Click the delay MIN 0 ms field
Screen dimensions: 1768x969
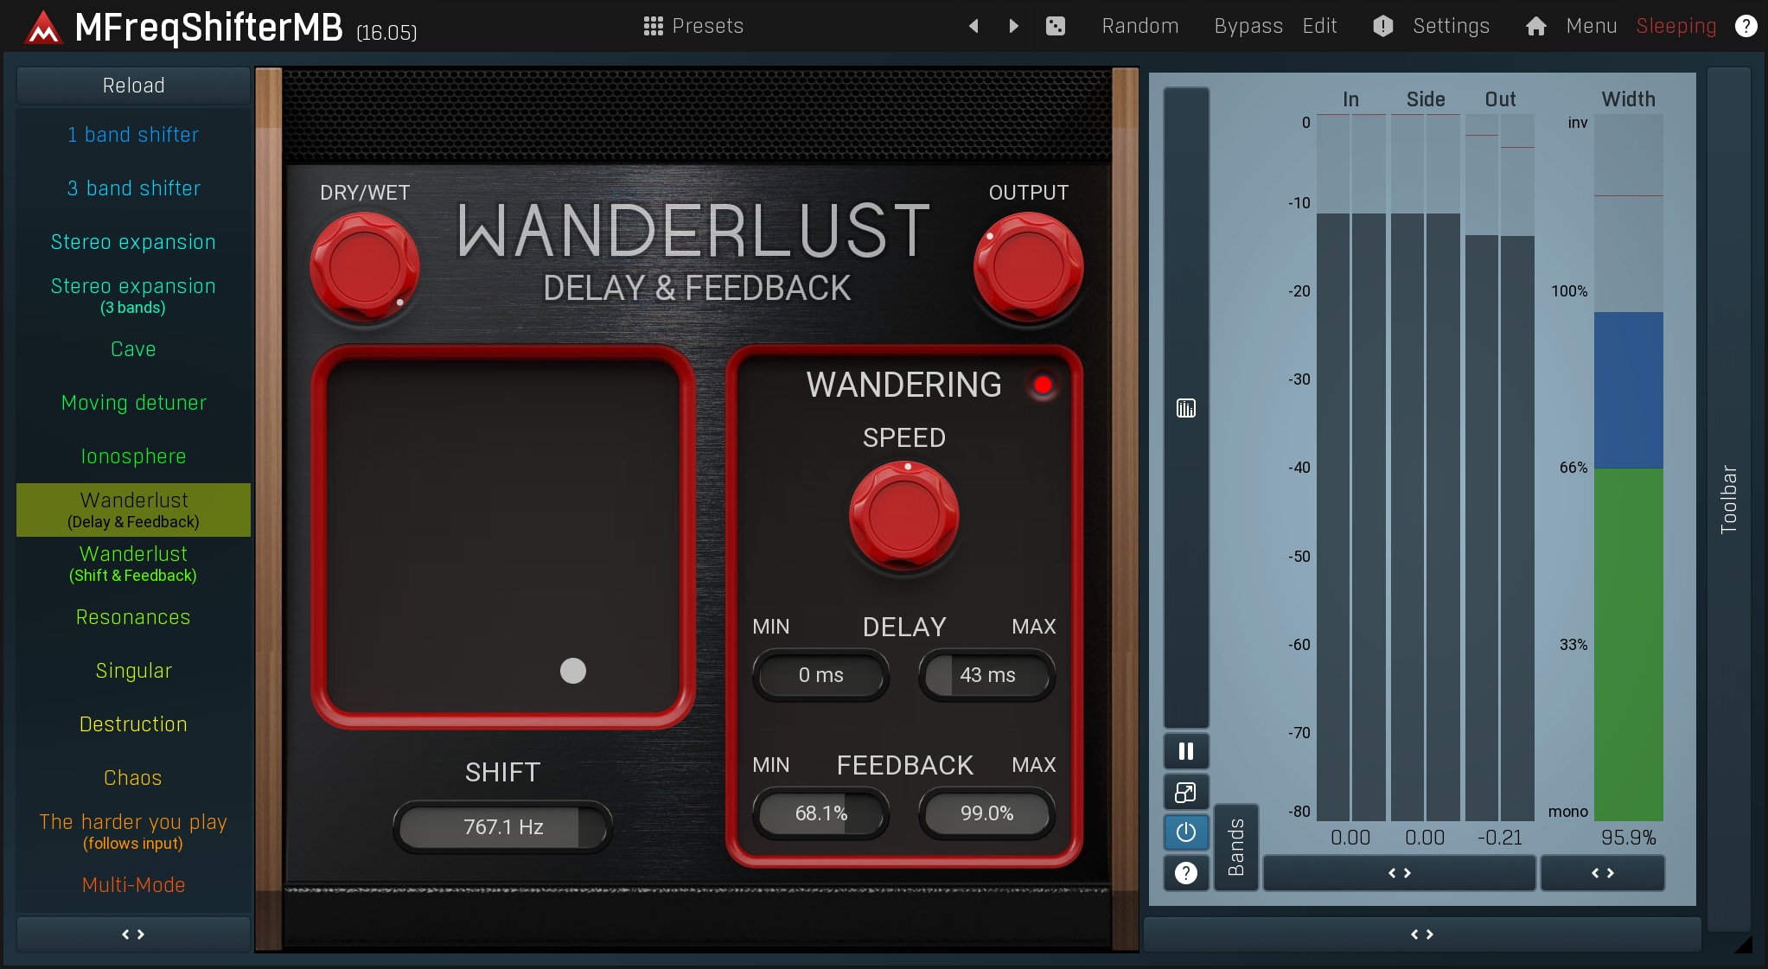point(820,675)
